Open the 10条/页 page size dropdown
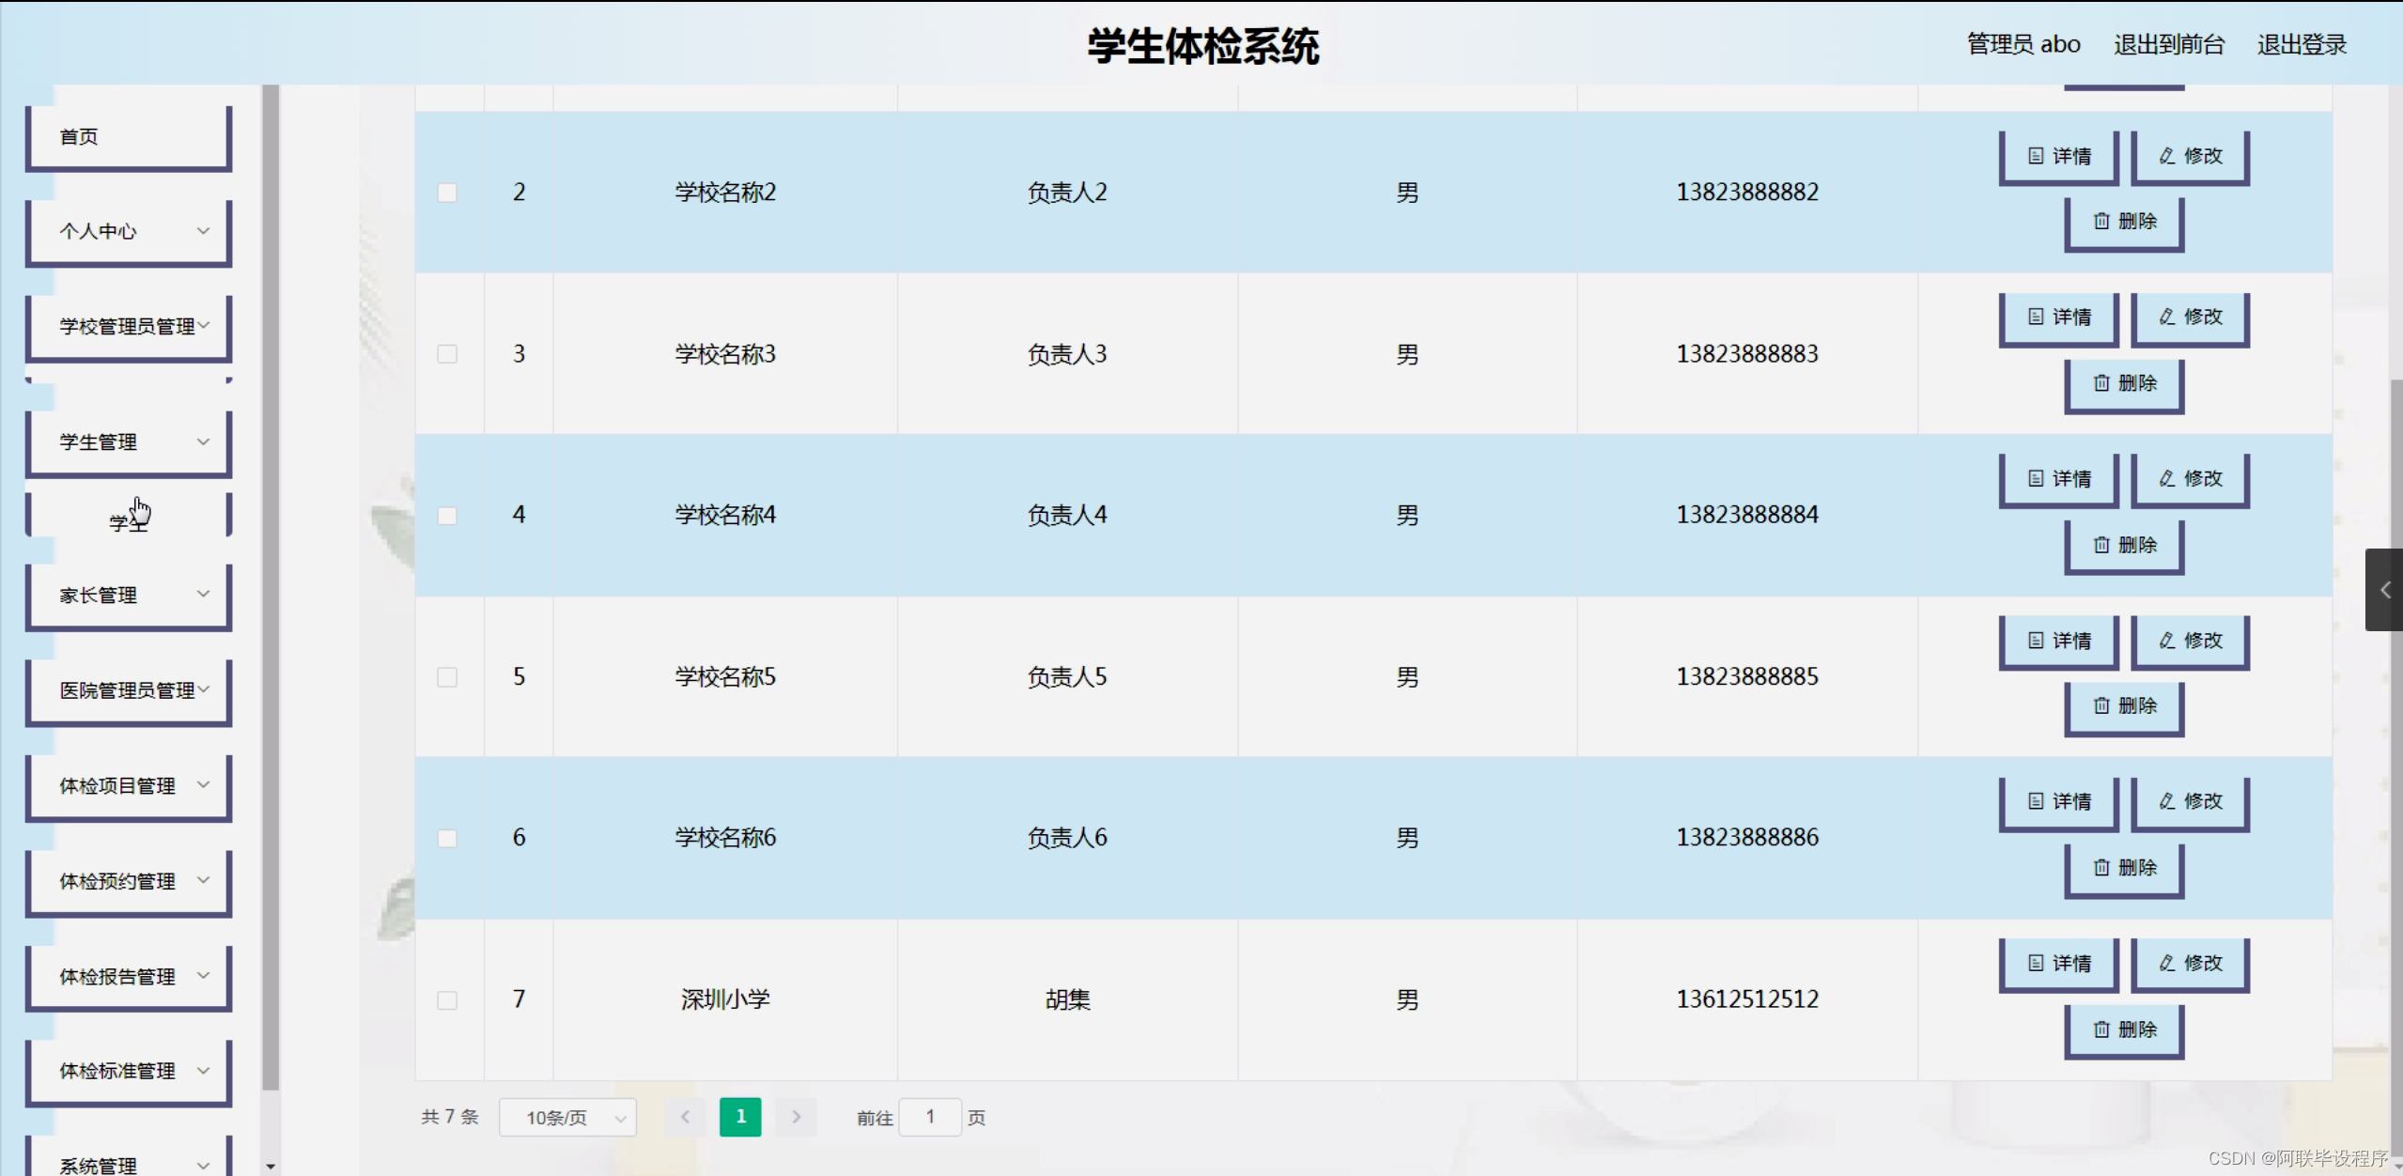 567,1117
